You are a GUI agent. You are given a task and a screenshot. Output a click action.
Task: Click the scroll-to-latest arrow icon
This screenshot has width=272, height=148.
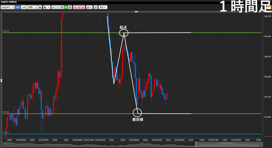[70, 7]
